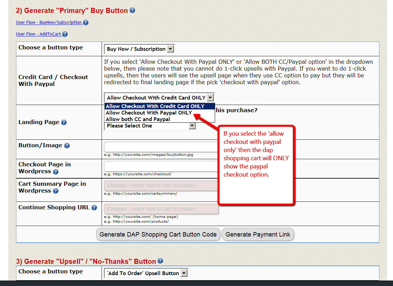Pick 'Allow Checkout With Credit Card ONLY' option
The height and width of the screenshot is (286, 393).
coord(155,106)
